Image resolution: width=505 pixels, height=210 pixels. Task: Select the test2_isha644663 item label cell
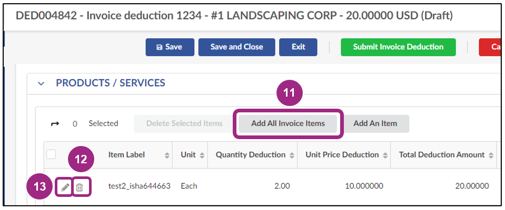139,186
